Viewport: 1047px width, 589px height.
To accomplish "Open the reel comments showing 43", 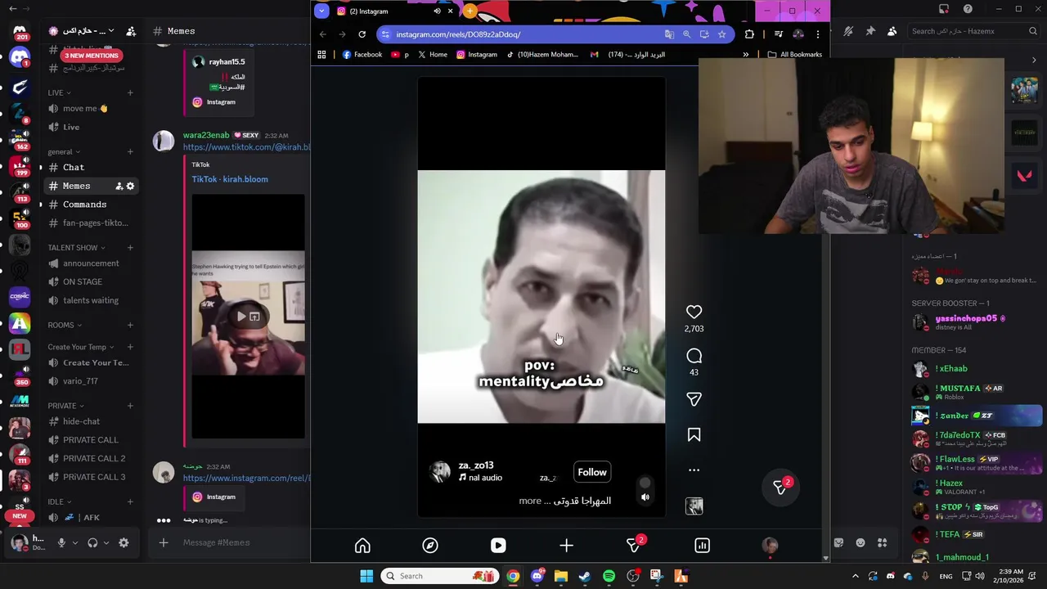I will pyautogui.click(x=694, y=356).
